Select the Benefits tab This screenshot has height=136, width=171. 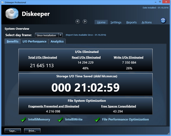(x=13, y=41)
